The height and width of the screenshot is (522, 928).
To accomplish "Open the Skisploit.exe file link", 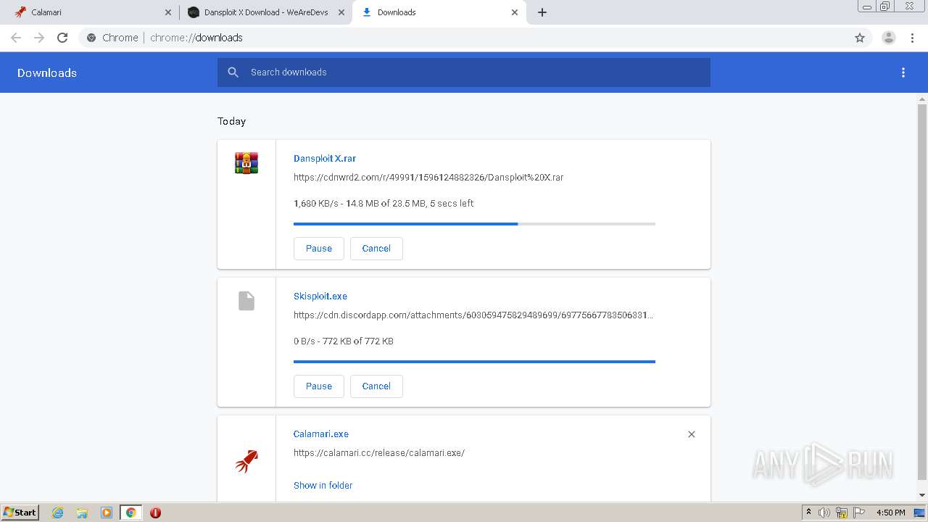I will click(320, 296).
